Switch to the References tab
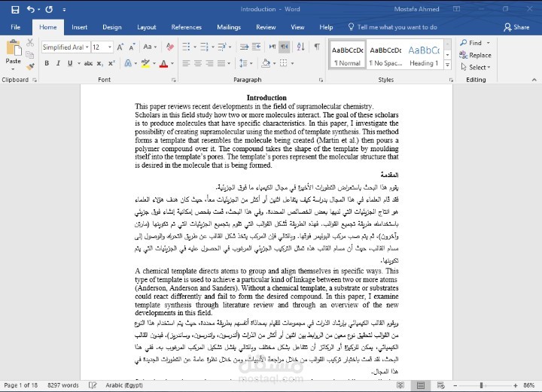Viewport: 542px width, 392px height. click(x=187, y=27)
